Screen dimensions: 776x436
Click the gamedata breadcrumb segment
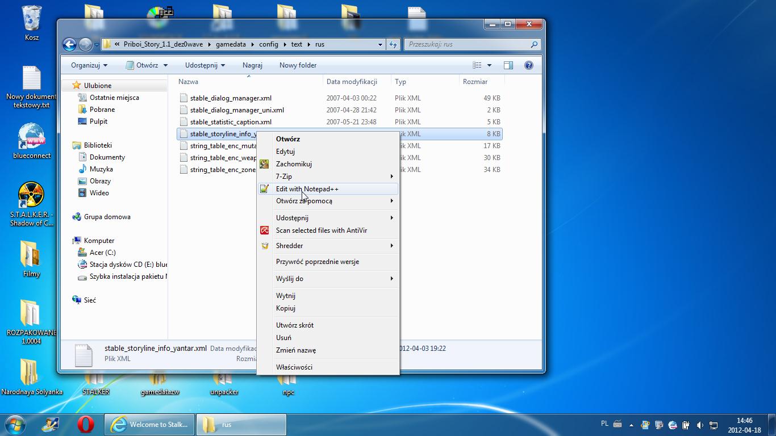[232, 44]
